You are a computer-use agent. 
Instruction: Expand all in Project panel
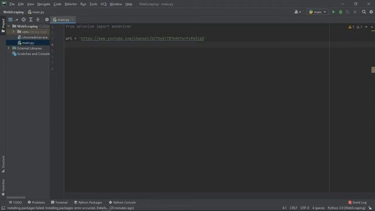[30, 19]
